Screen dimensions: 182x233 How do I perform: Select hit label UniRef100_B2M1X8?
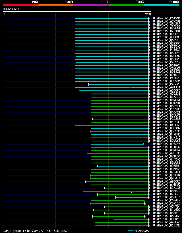[167, 188]
